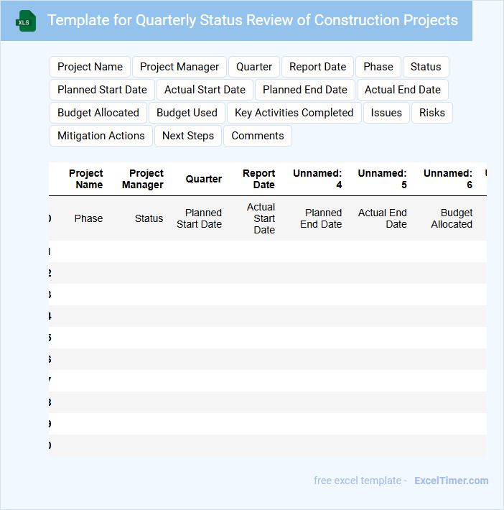This screenshot has height=510, width=504.
Task: Click the Project Manager tag
Action: (179, 67)
